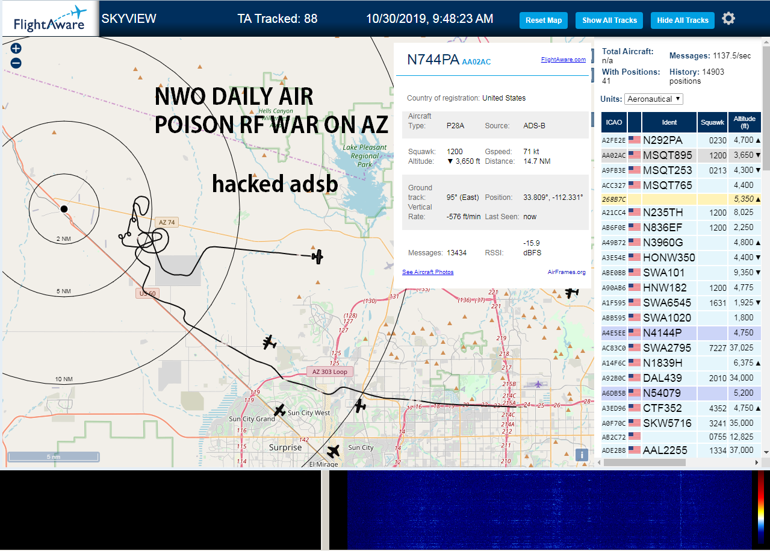Select the SKW5716 row
770x551 pixels.
pyautogui.click(x=682, y=423)
